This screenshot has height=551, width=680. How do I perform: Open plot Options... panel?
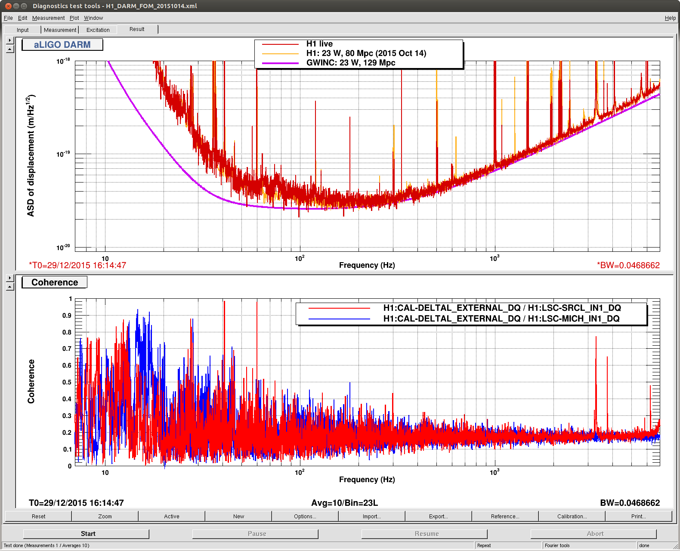[305, 516]
